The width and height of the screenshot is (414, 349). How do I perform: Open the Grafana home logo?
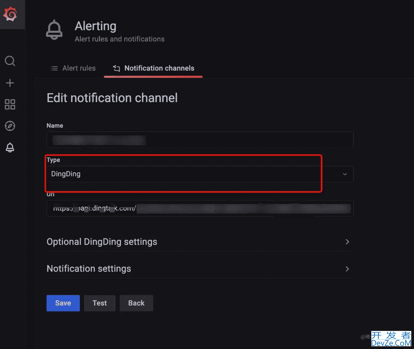coord(10,14)
